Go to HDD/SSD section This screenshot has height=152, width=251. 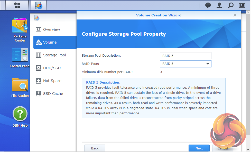(x=52, y=68)
